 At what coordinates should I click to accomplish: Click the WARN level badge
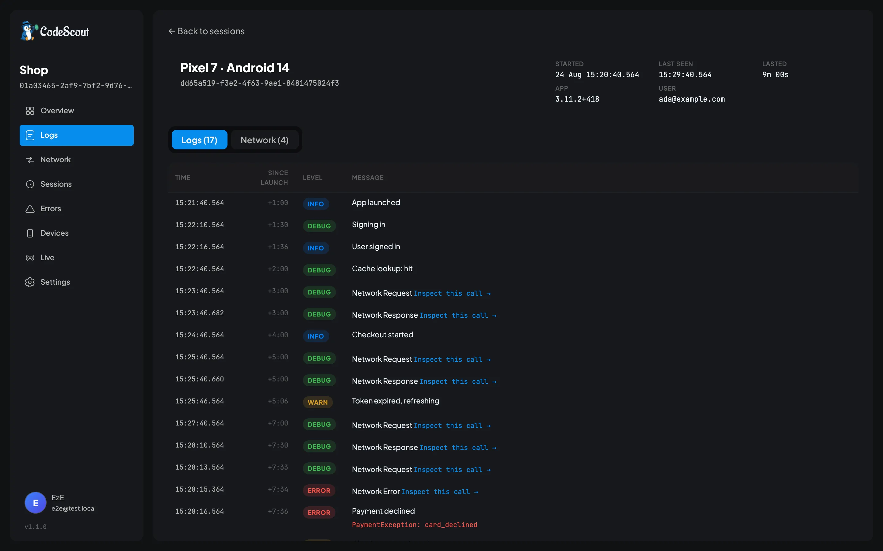pos(317,402)
